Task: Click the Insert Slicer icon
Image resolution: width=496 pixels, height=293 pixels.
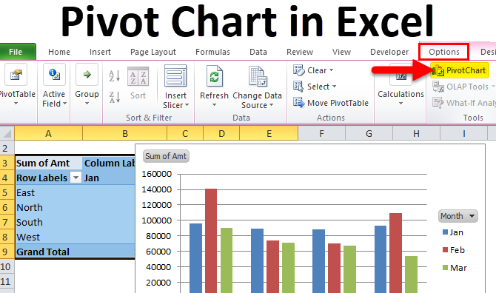Action: pyautogui.click(x=175, y=76)
